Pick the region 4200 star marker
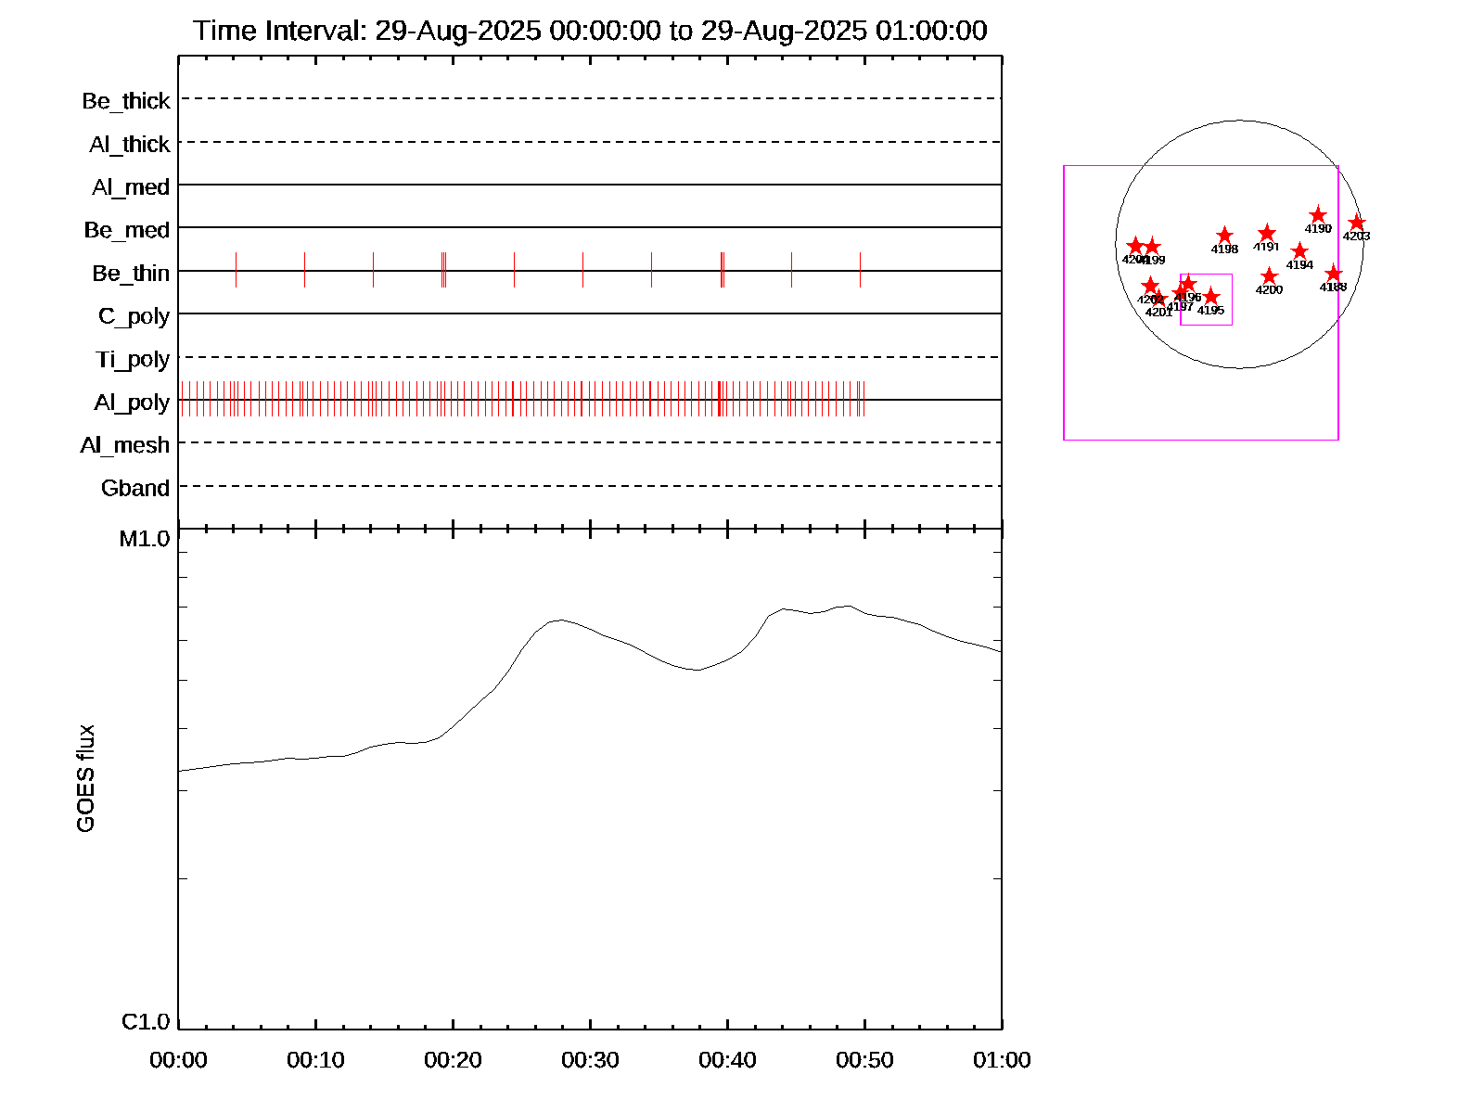The height and width of the screenshot is (1113, 1484). [1269, 276]
